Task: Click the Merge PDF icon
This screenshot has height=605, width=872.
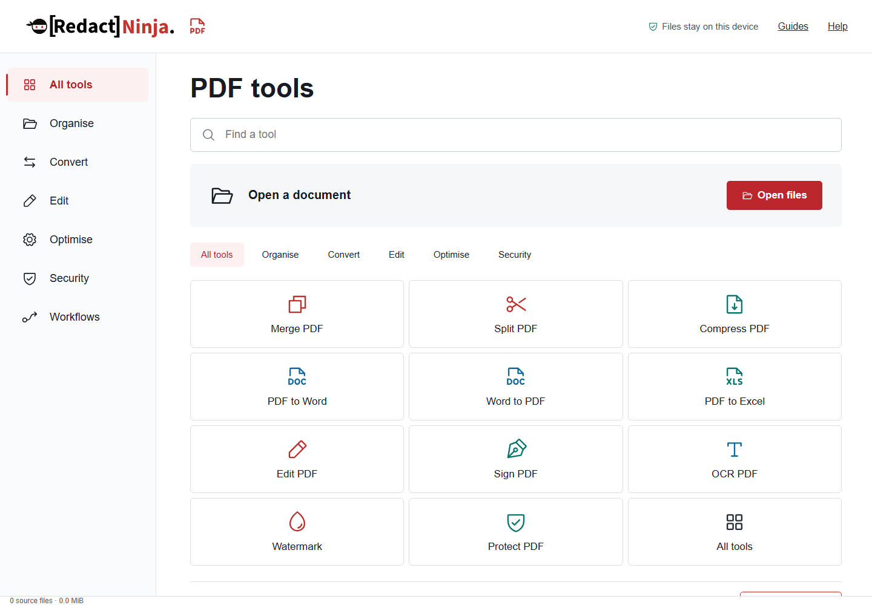Action: (297, 304)
